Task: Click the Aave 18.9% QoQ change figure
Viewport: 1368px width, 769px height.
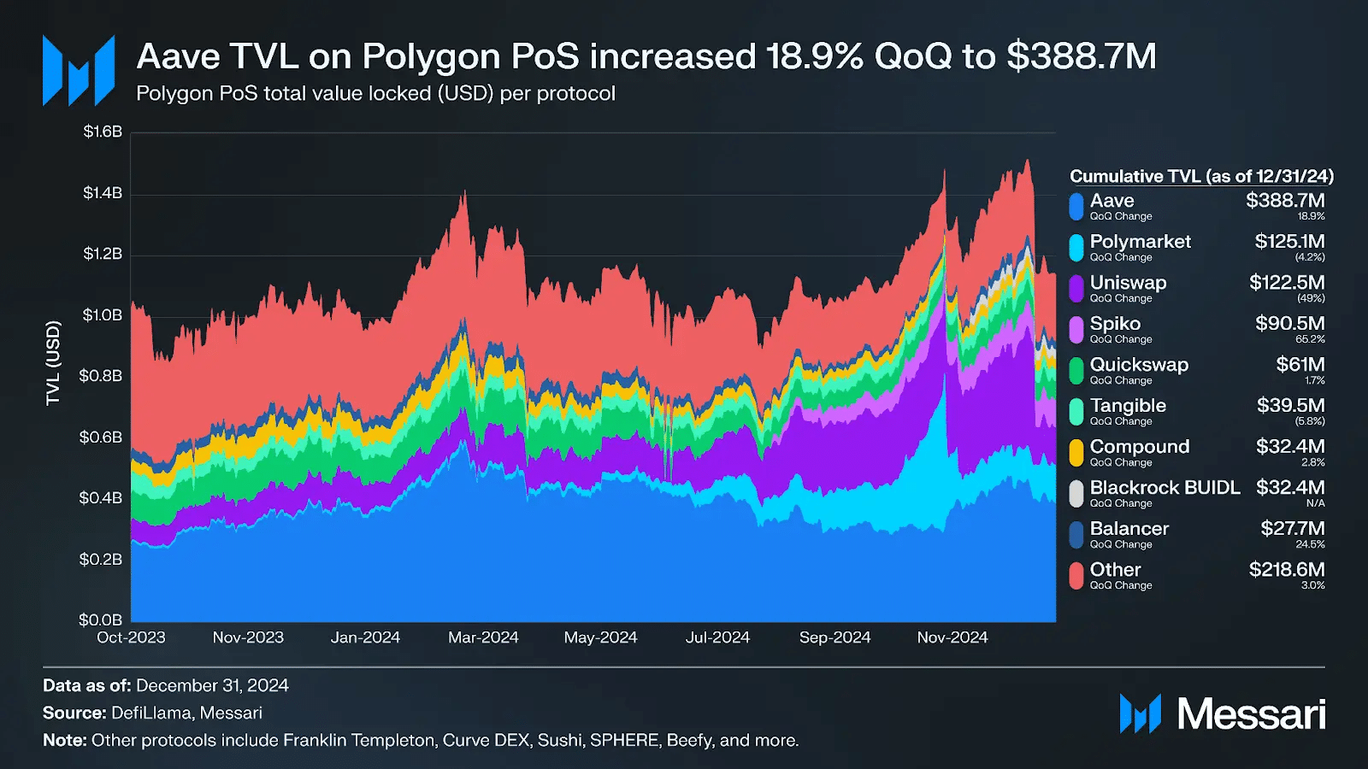Action: pos(1312,216)
